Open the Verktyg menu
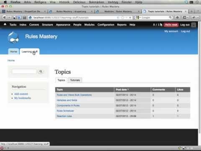The width and height of the screenshot is (201, 151). (x=113, y=2)
